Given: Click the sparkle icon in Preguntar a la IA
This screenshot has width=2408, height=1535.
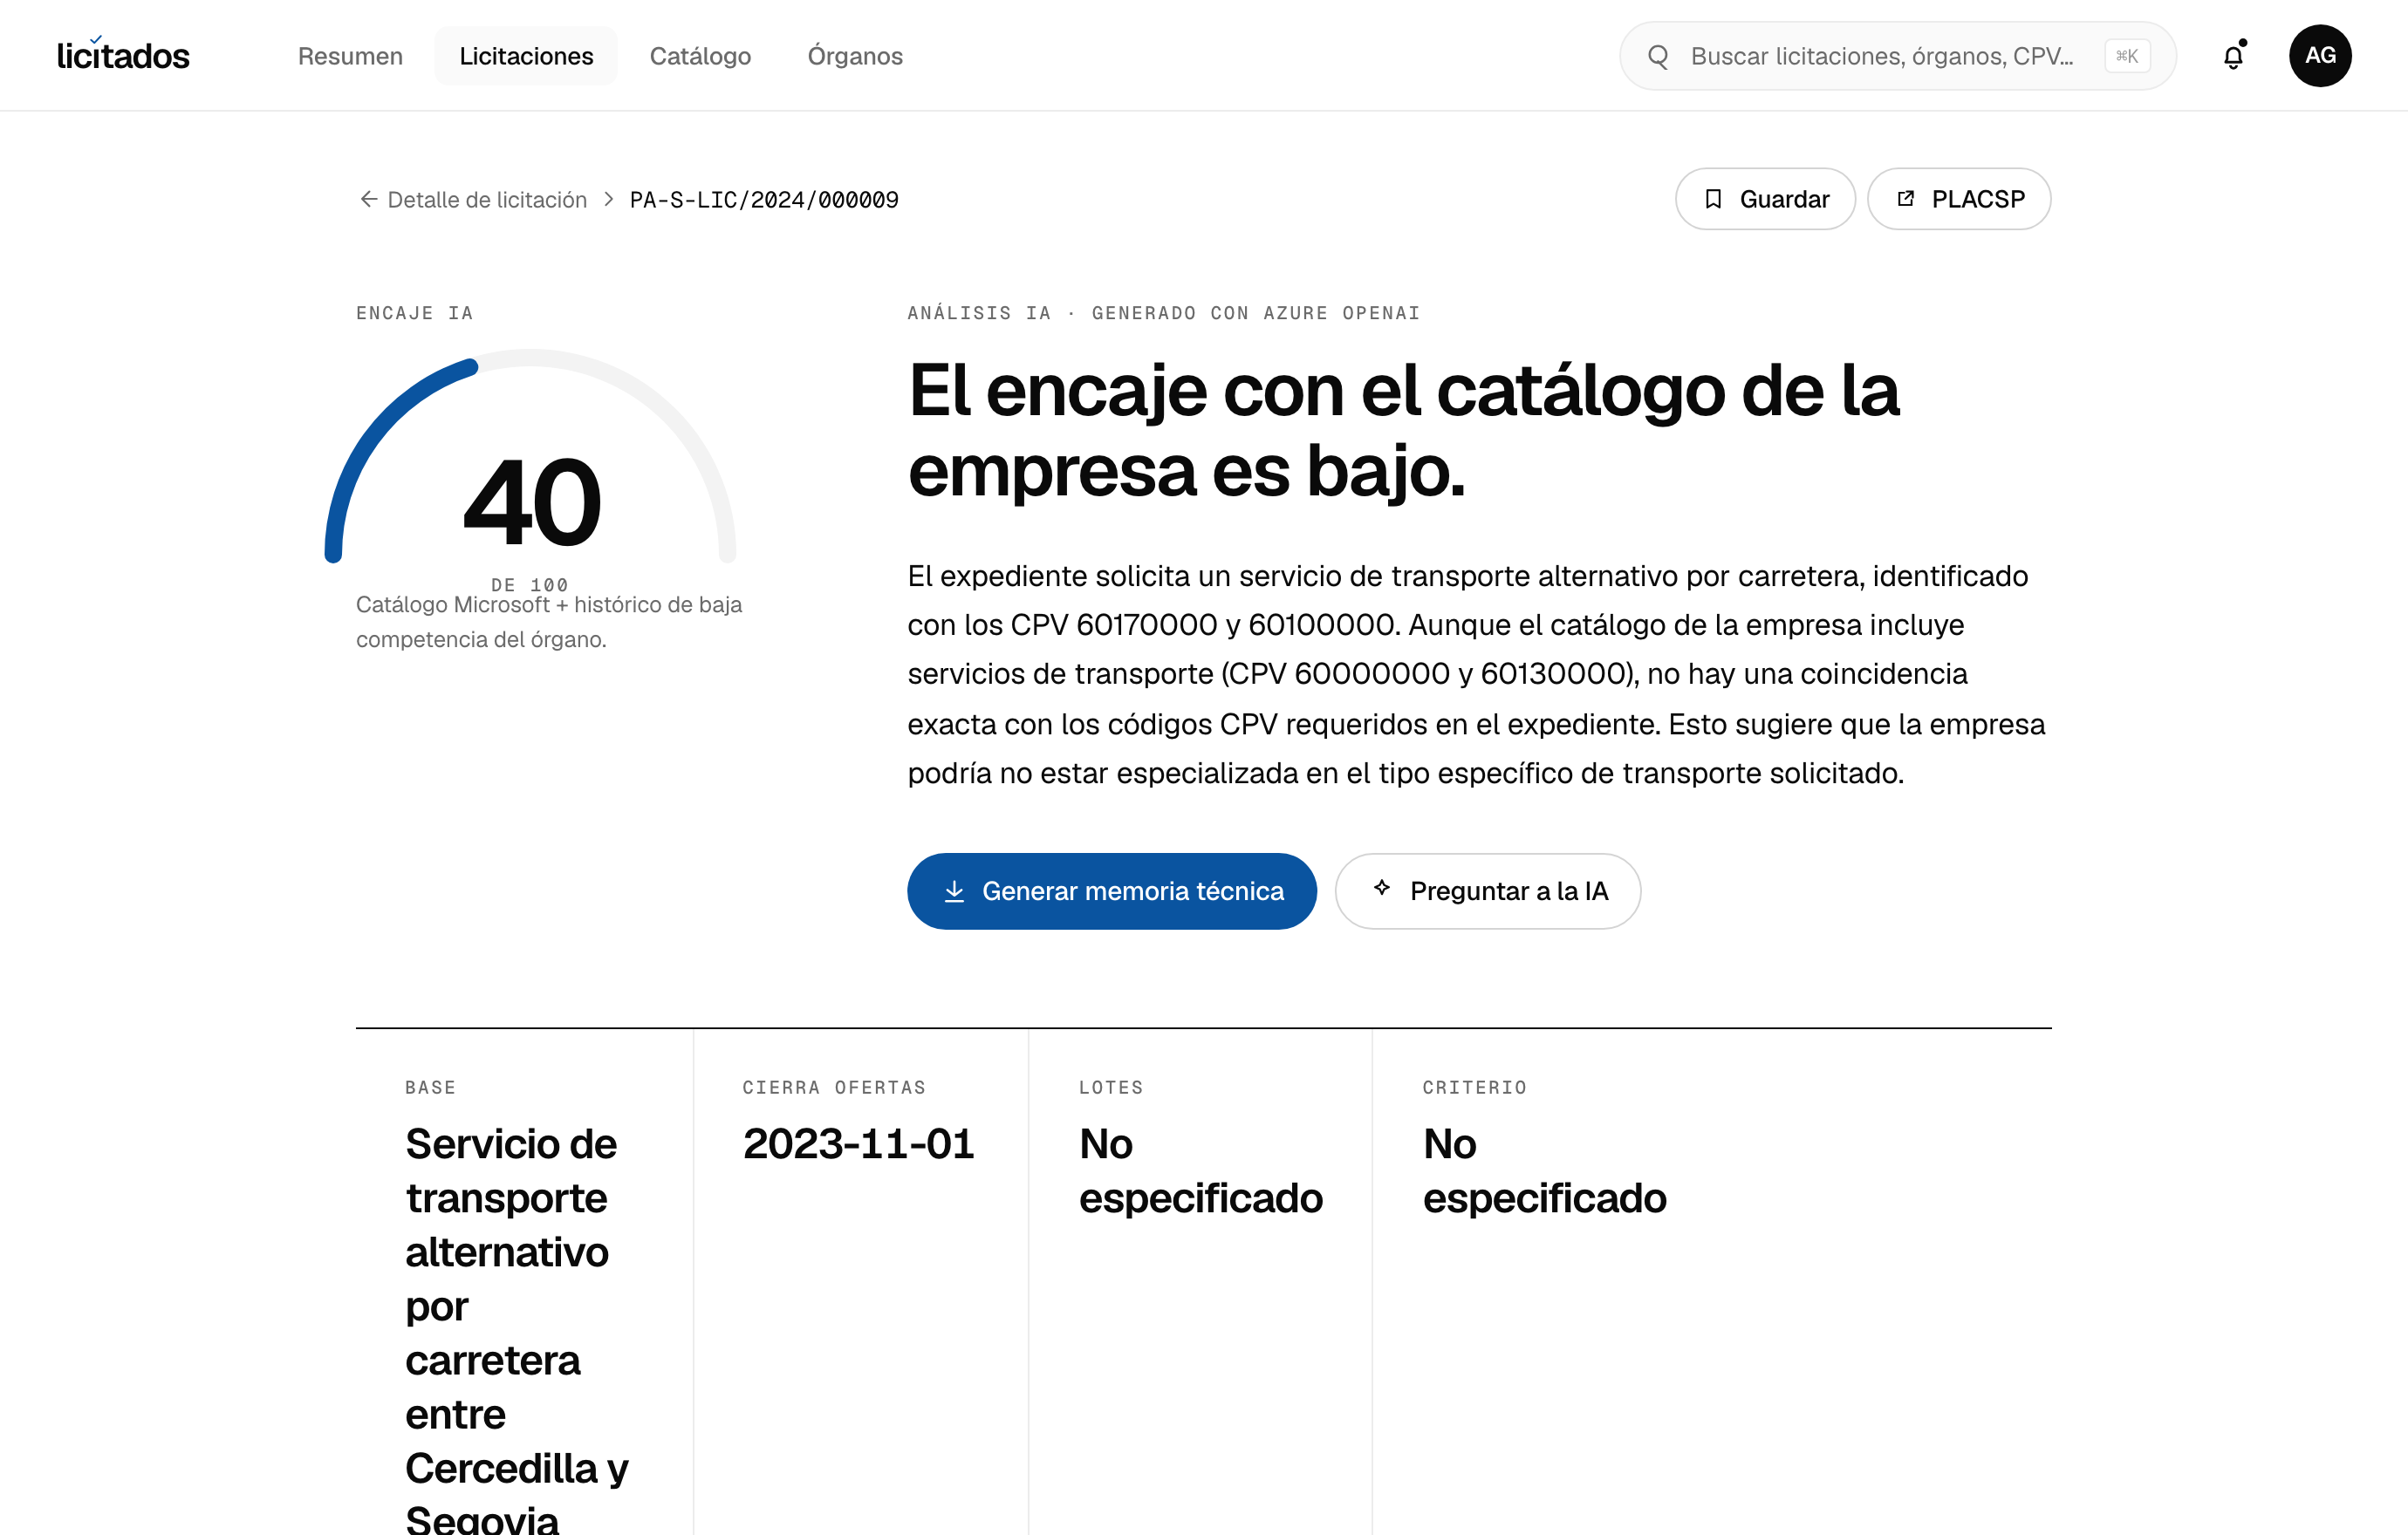Looking at the screenshot, I should coord(1382,888).
